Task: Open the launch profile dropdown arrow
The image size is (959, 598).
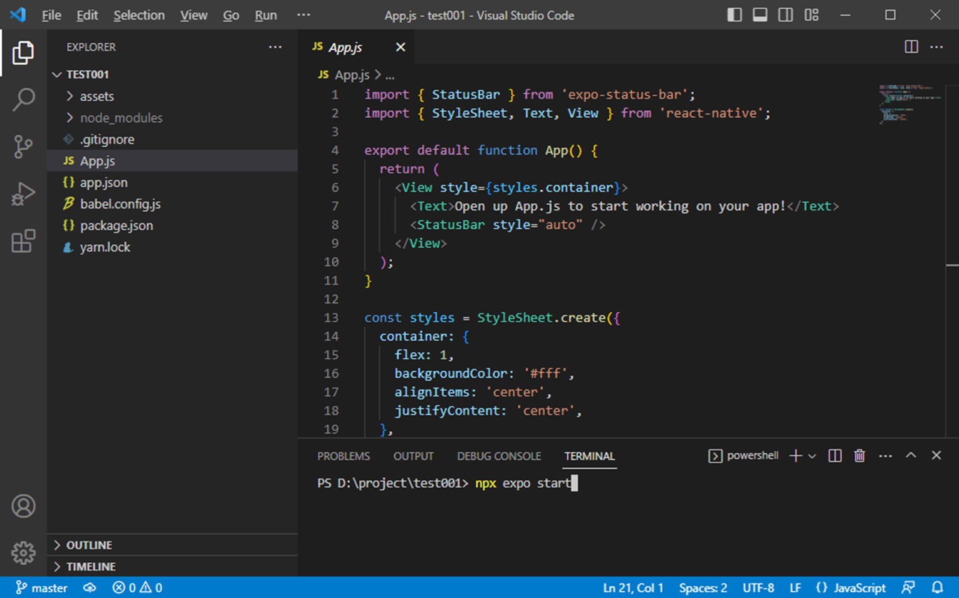Action: (x=812, y=456)
